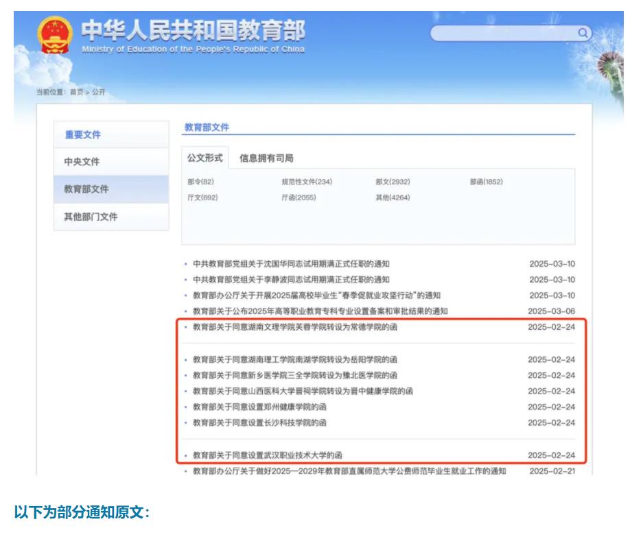This screenshot has height=541, width=630.
Task: Click the search magnifier icon
Action: pos(583,32)
